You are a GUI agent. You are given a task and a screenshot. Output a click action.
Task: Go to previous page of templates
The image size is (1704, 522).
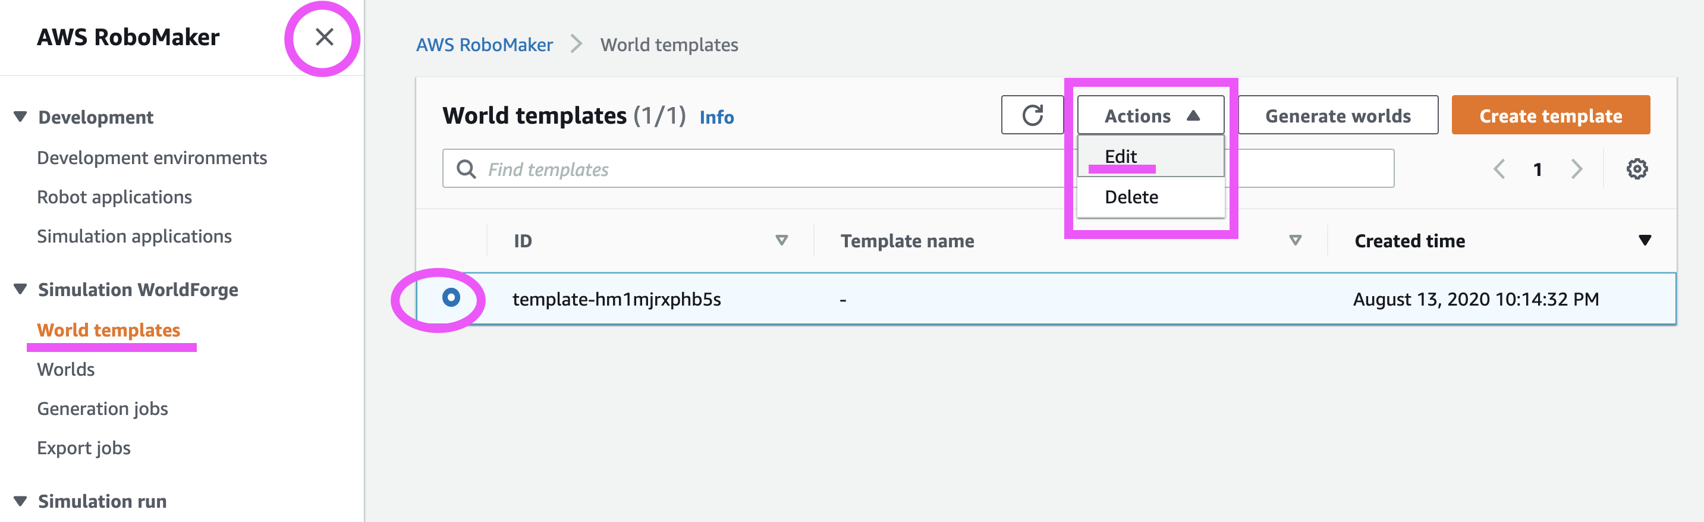click(x=1499, y=169)
